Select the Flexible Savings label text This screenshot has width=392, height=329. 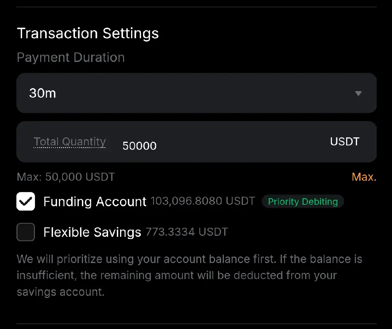(92, 232)
